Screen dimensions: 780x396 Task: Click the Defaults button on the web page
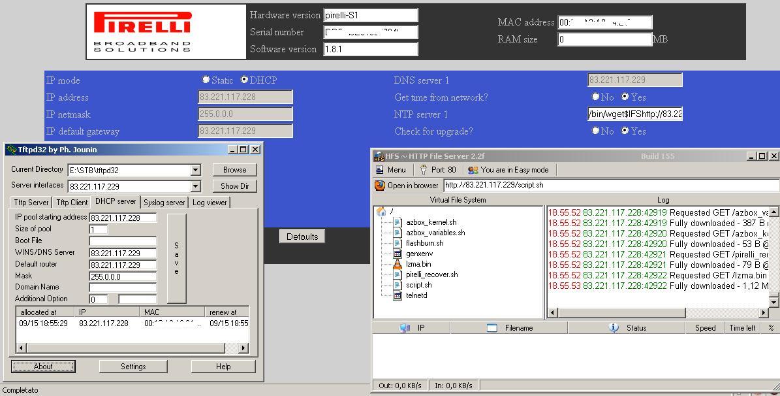click(x=302, y=237)
